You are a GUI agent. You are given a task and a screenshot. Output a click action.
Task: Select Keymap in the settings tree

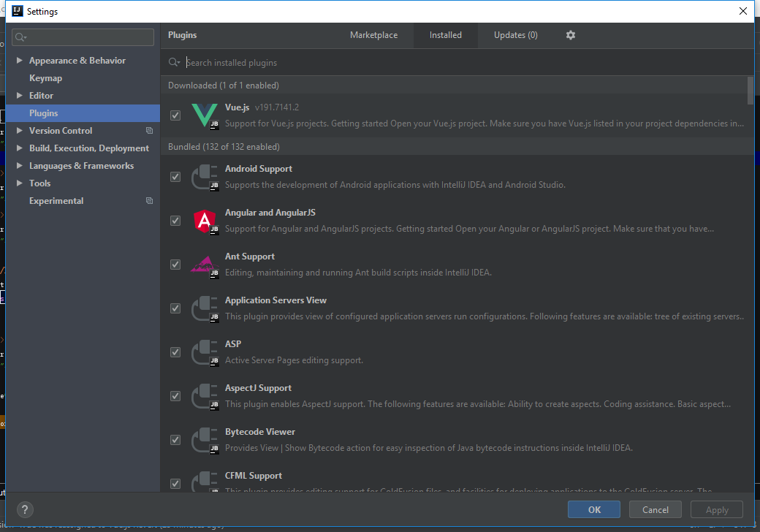45,78
